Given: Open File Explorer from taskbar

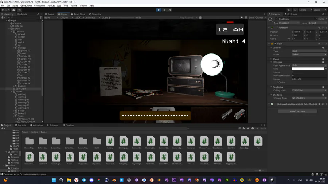Looking at the screenshot, I should [69, 180].
